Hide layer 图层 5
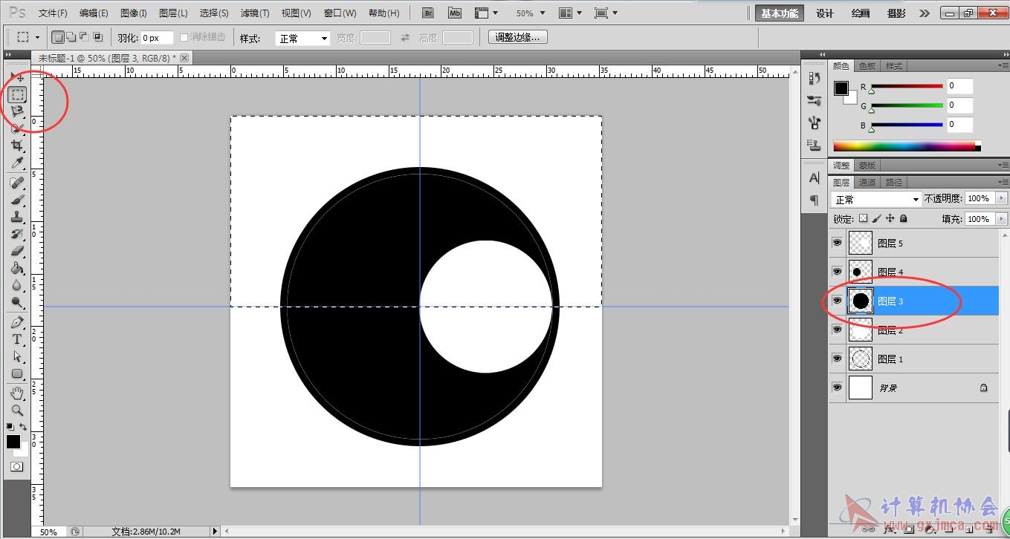The width and height of the screenshot is (1010, 539). 838,243
